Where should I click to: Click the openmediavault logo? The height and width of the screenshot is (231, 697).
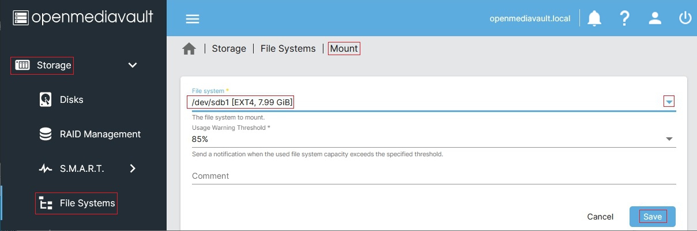click(x=83, y=18)
